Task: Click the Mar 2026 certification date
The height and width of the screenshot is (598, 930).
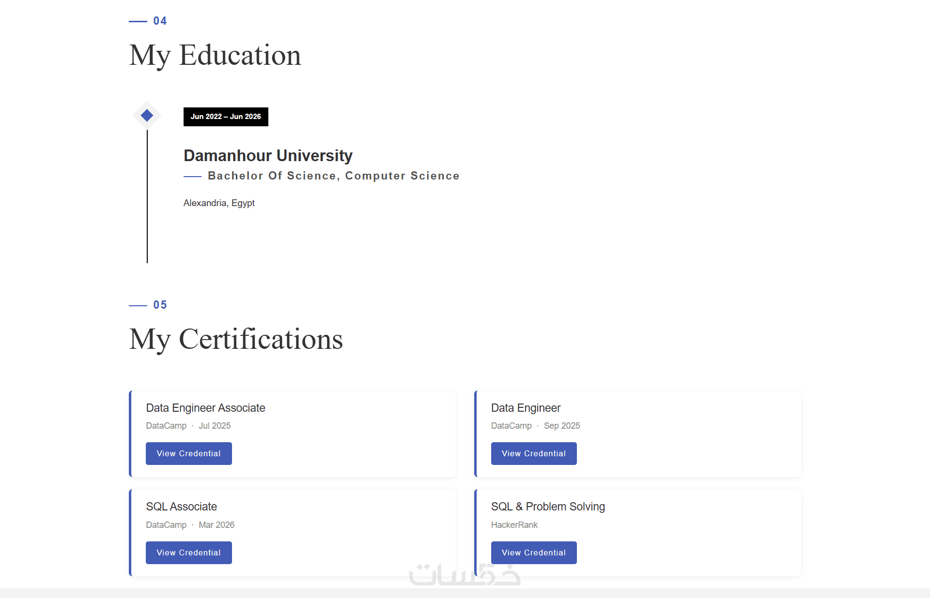Action: click(x=216, y=525)
